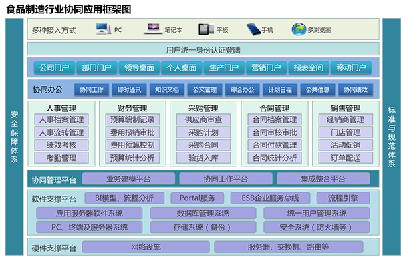Click the 用户统一身份认证登陆 bar

pyautogui.click(x=203, y=49)
